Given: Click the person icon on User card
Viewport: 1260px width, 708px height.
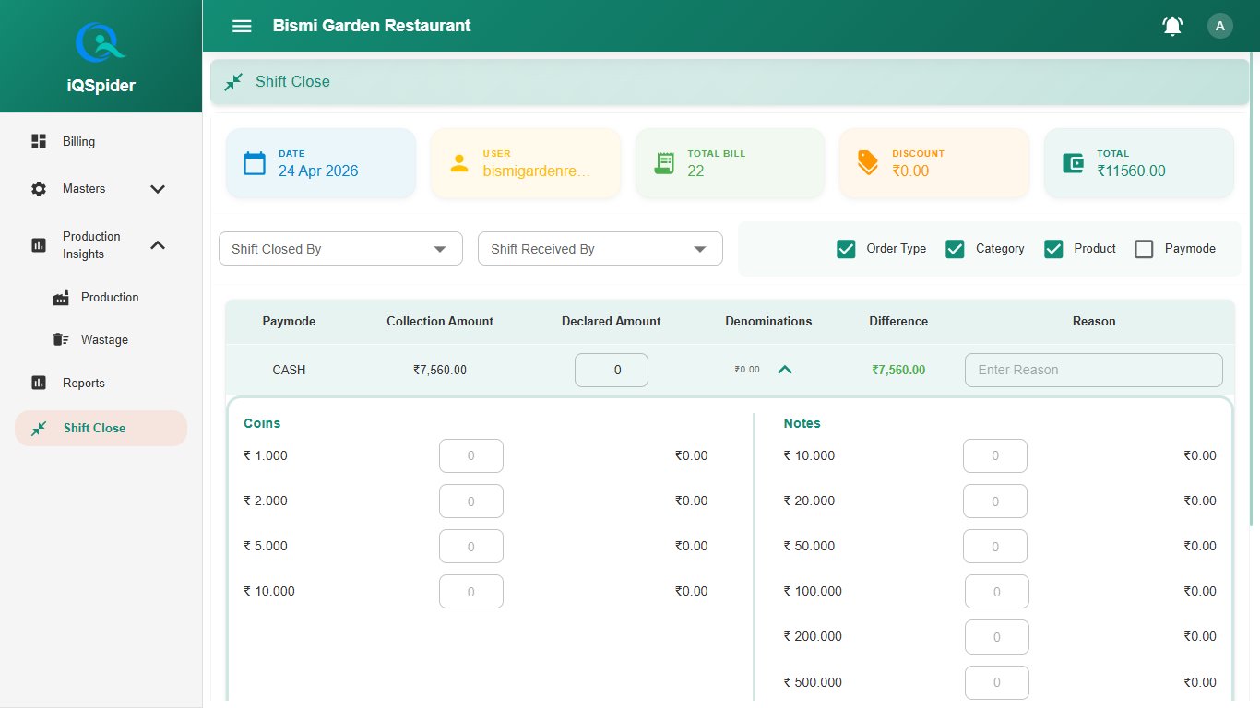Looking at the screenshot, I should coord(458,163).
